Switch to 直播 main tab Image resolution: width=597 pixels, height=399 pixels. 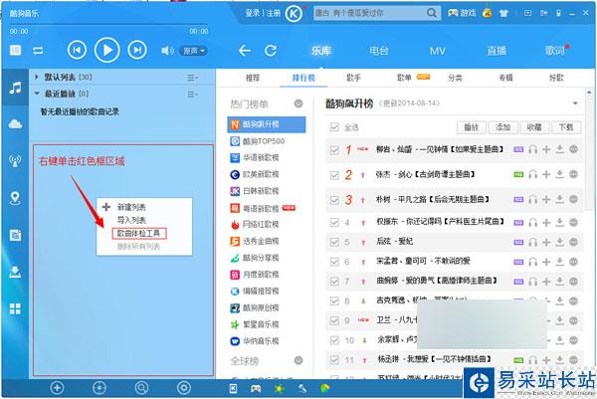497,51
